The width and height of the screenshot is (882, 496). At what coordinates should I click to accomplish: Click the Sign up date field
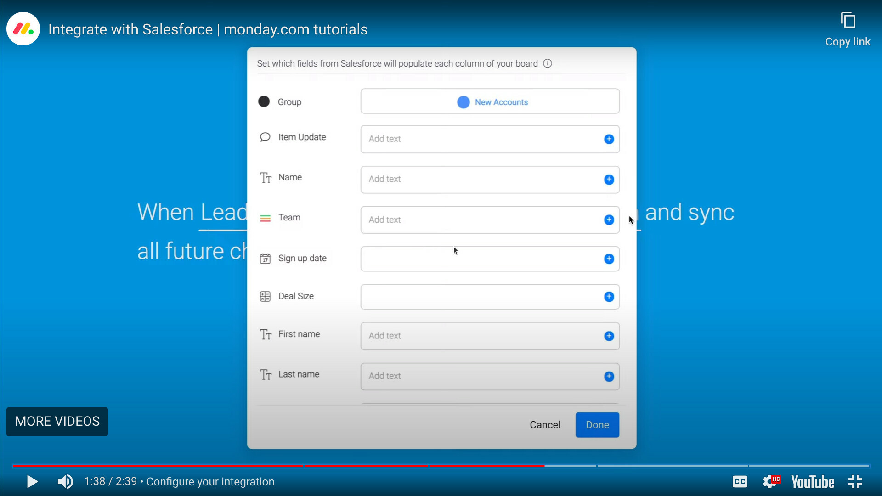tap(490, 259)
